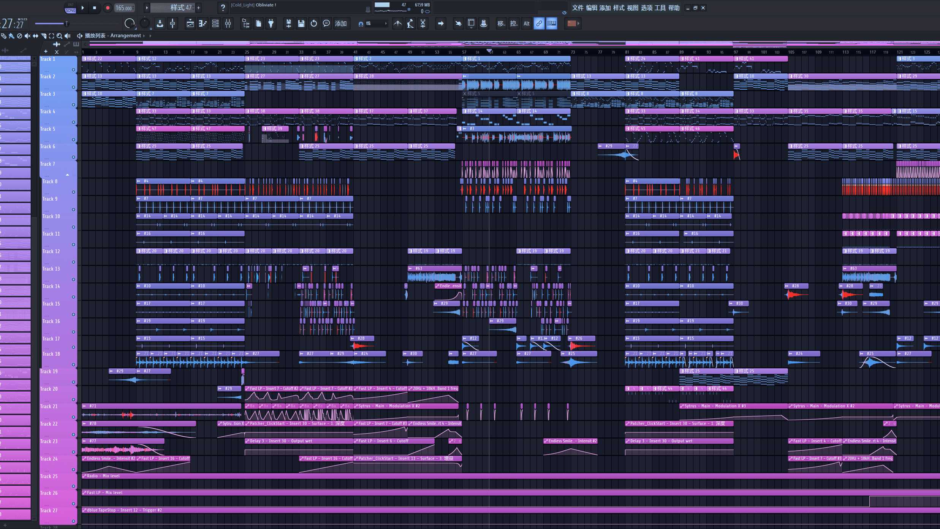Viewport: 940px width, 529px height.
Task: Select the Delete tool in playlist toolbar
Action: point(19,36)
